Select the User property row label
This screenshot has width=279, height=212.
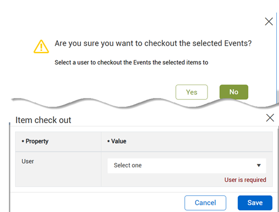point(28,161)
